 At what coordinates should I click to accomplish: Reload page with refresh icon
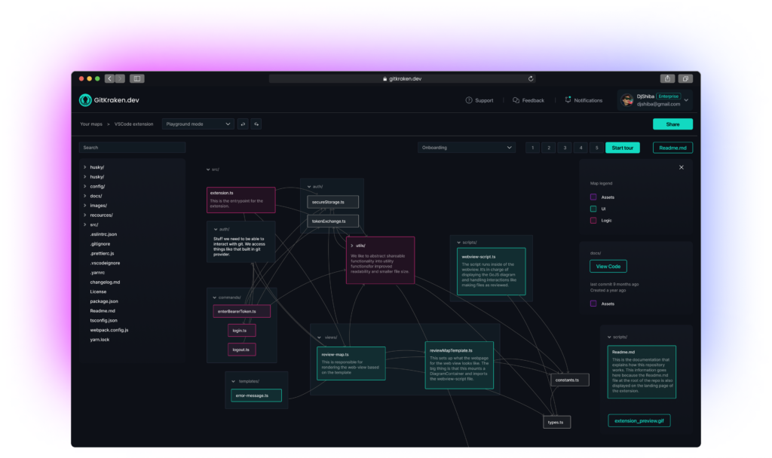[x=531, y=78]
